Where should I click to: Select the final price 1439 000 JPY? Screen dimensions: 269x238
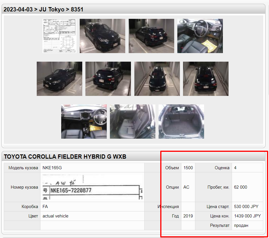(247, 216)
